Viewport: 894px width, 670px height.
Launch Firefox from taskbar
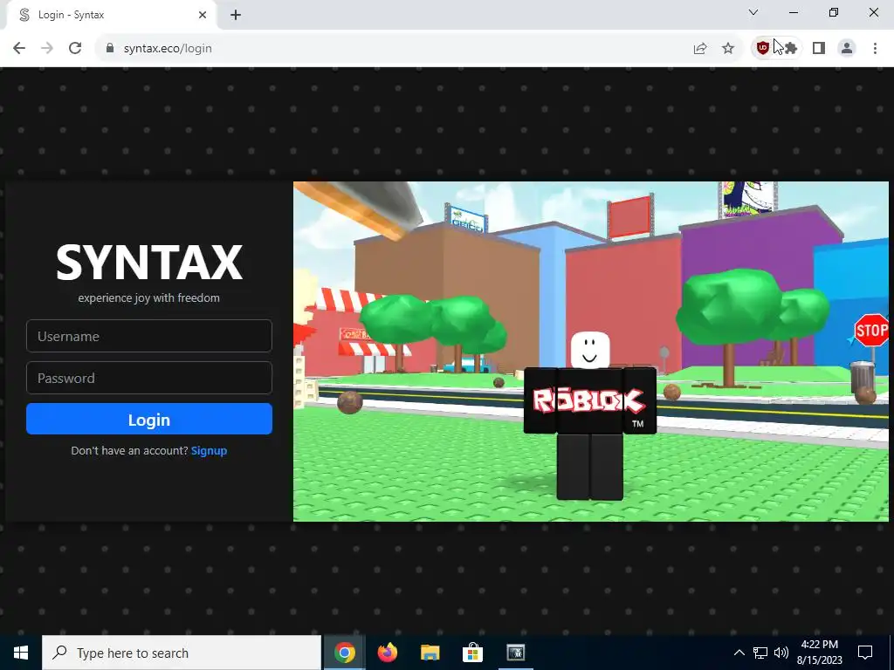coord(388,653)
